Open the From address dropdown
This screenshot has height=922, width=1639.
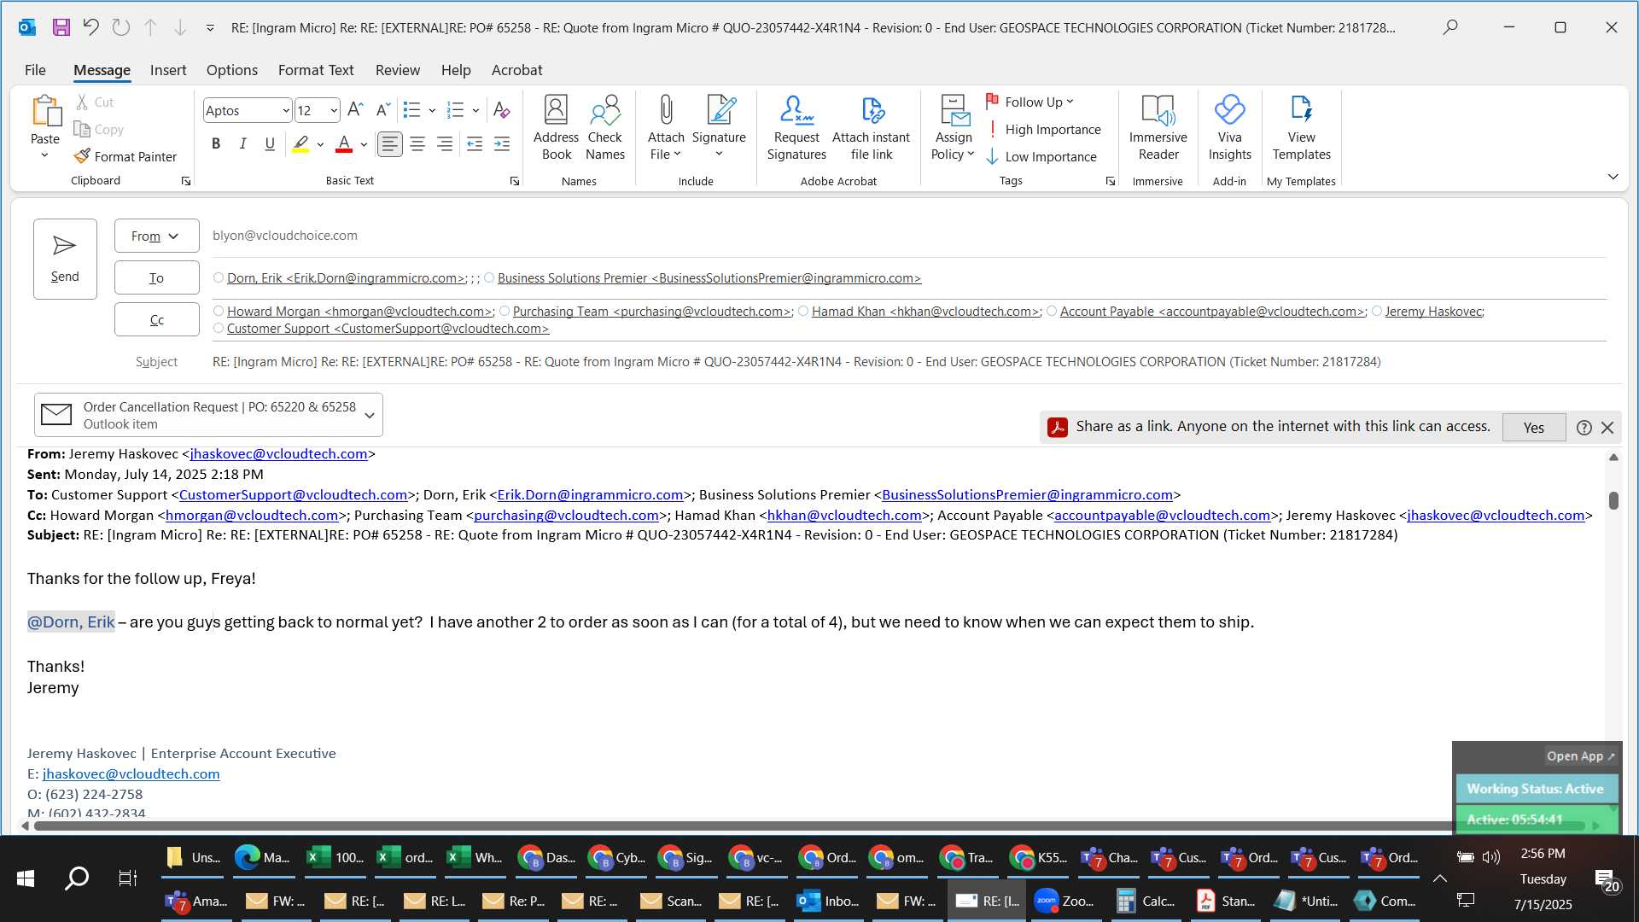point(156,236)
